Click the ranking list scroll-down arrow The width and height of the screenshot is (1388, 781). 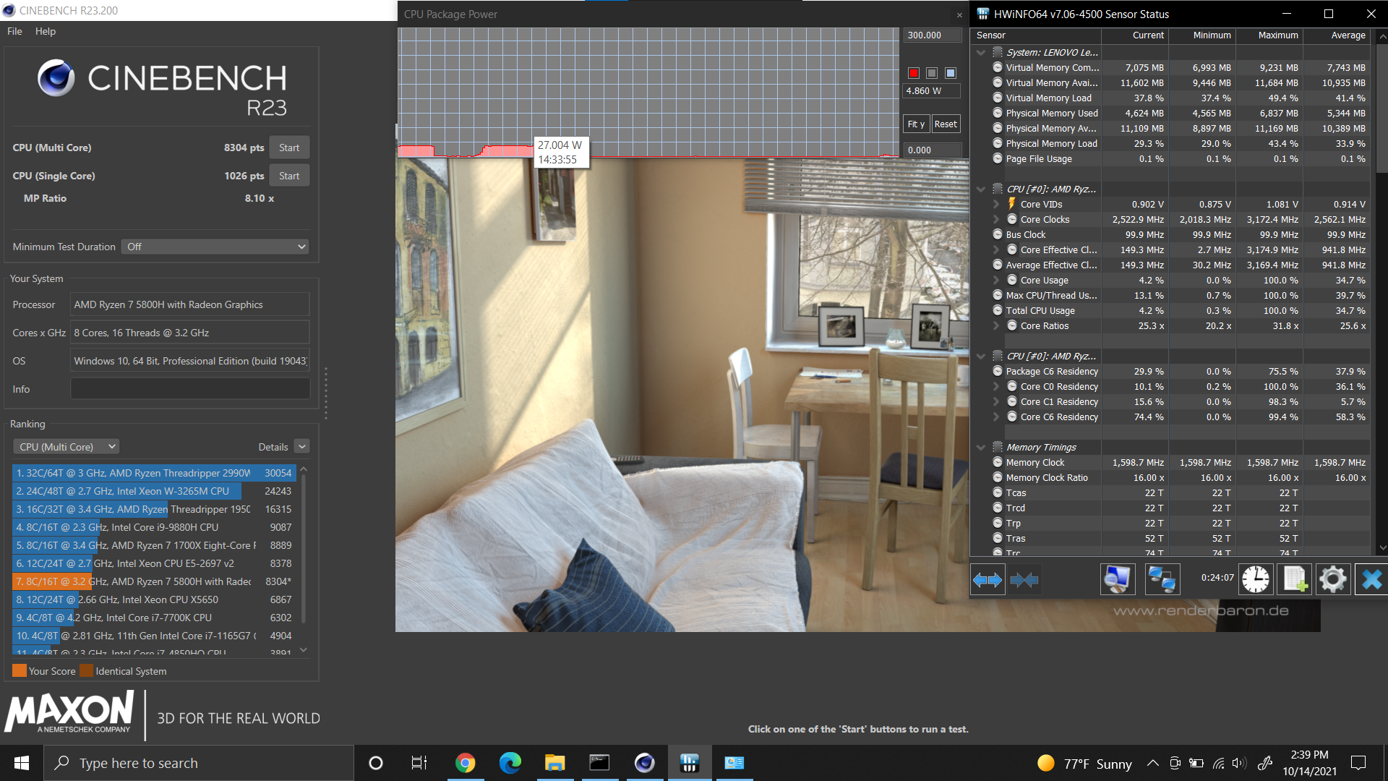[x=304, y=650]
